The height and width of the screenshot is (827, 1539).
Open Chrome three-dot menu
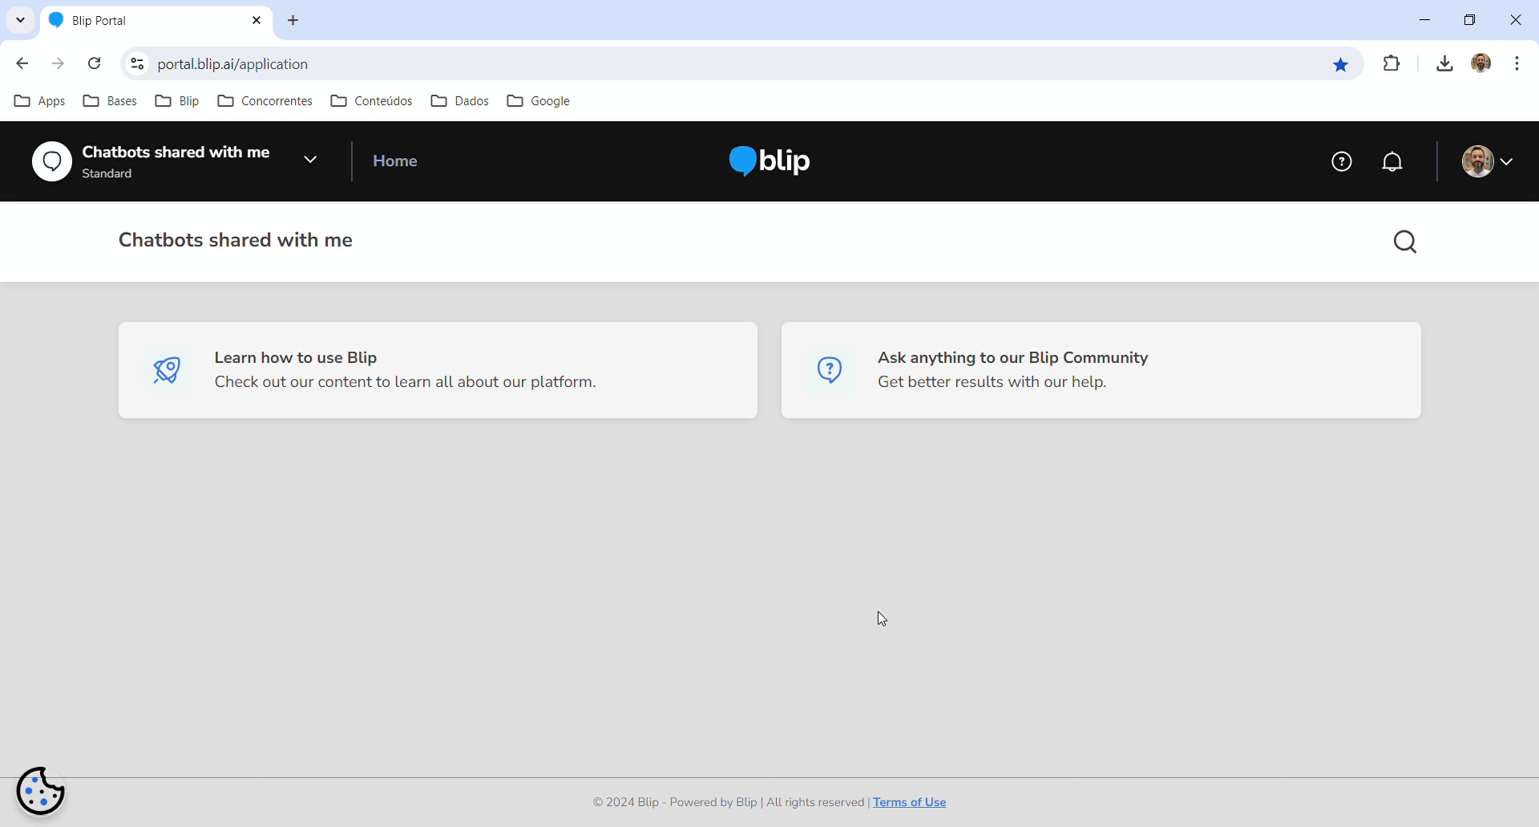point(1517,63)
